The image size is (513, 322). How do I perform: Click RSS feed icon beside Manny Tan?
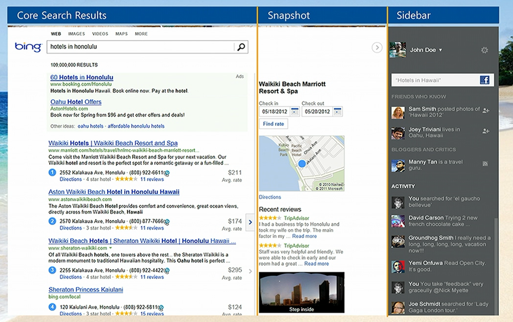[x=485, y=164]
